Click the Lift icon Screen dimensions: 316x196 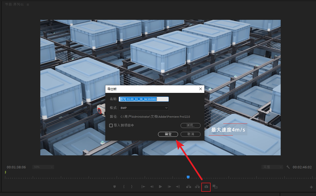coord(189,187)
